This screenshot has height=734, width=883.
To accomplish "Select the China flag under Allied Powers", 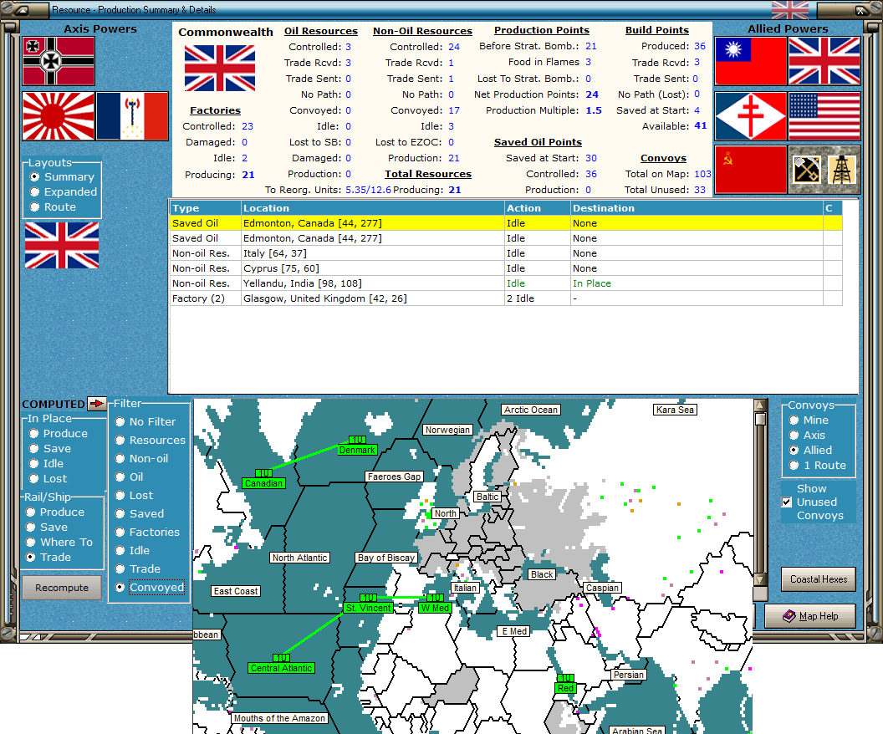I will click(x=751, y=61).
